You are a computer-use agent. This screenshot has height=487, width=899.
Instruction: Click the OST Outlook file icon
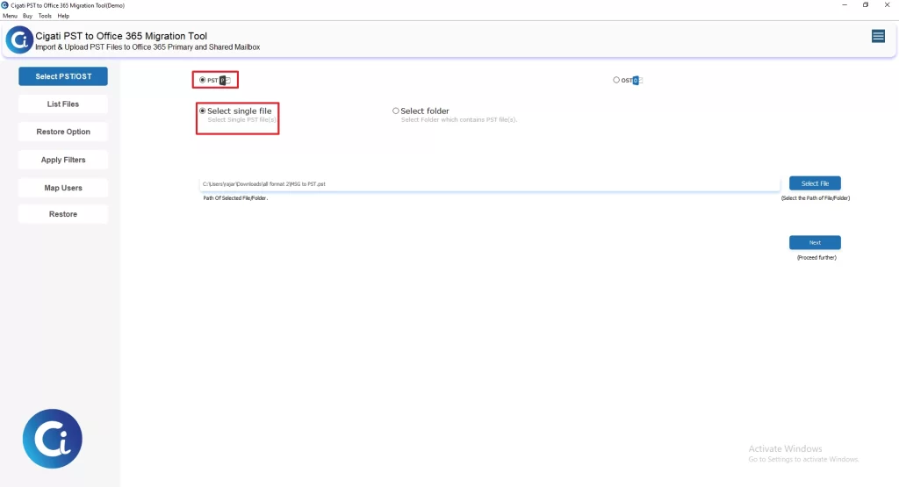tap(637, 80)
